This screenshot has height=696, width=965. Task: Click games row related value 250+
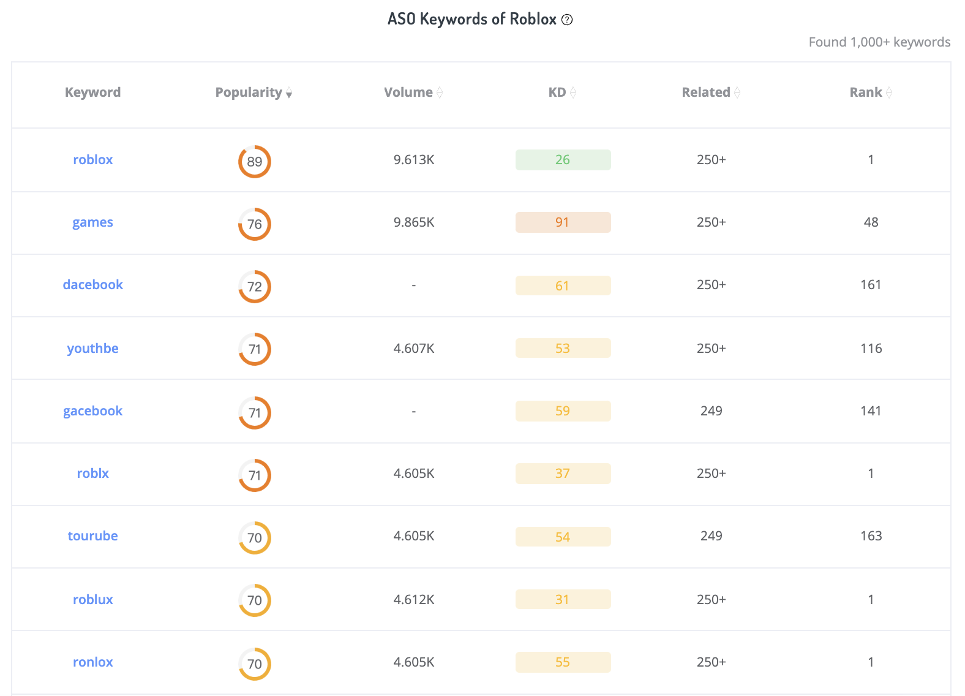point(712,222)
